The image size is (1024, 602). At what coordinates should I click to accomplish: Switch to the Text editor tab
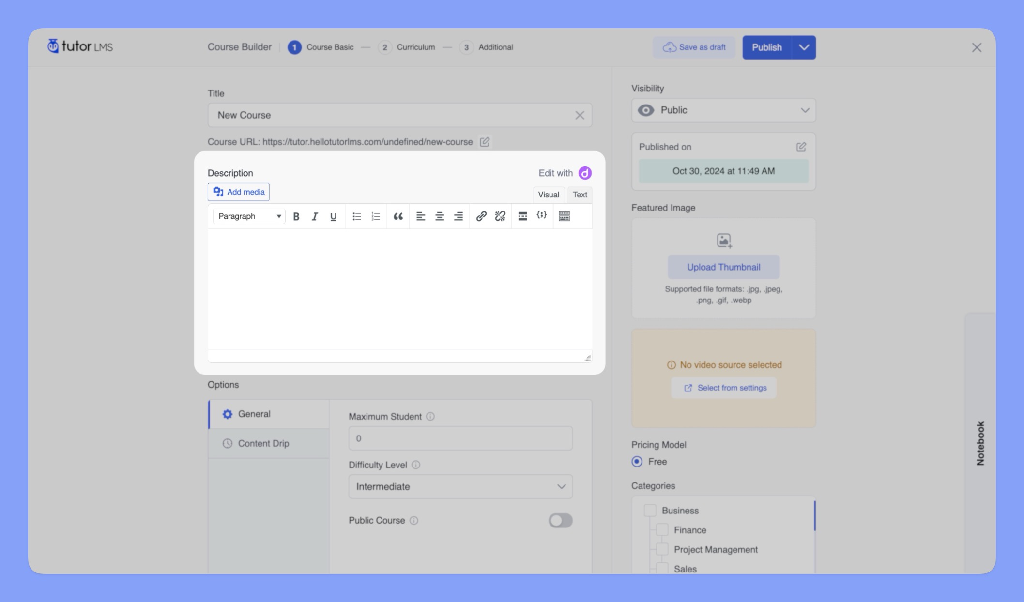click(x=580, y=194)
